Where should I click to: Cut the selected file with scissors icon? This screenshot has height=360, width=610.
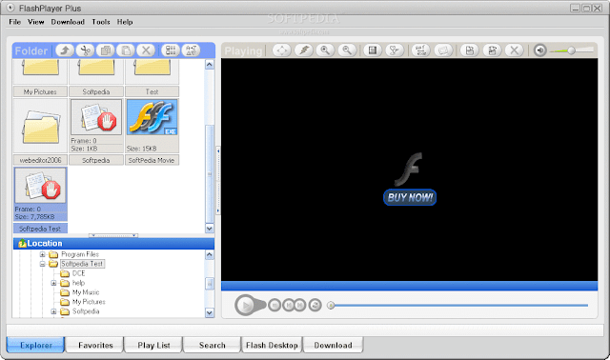tap(85, 50)
